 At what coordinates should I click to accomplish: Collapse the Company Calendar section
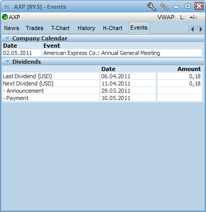coord(7,38)
